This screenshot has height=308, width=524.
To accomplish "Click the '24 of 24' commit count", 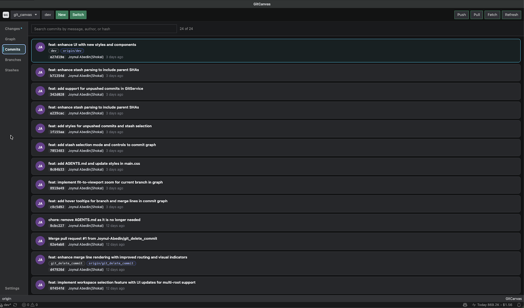I will (186, 29).
